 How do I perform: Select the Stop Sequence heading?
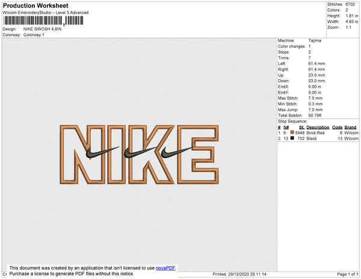tap(292, 121)
